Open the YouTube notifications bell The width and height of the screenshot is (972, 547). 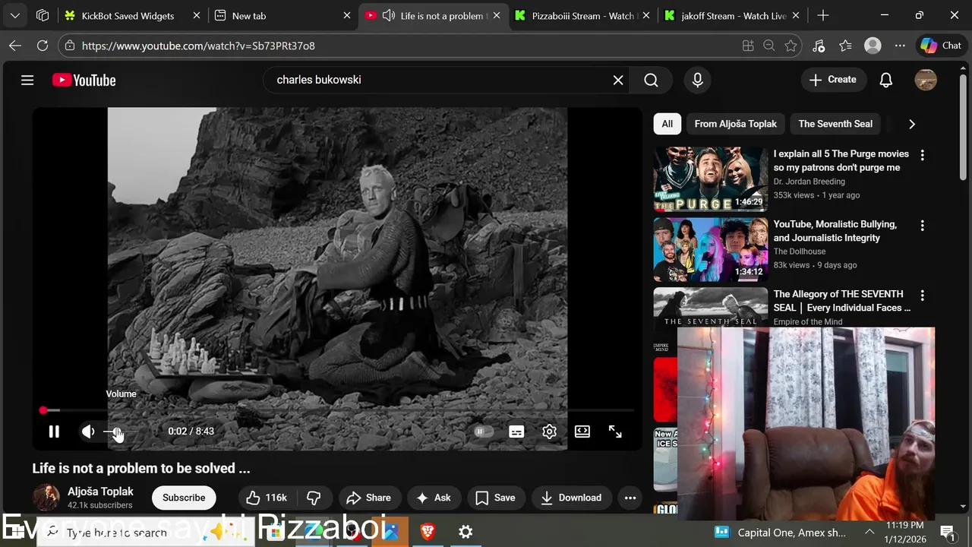pyautogui.click(x=885, y=80)
